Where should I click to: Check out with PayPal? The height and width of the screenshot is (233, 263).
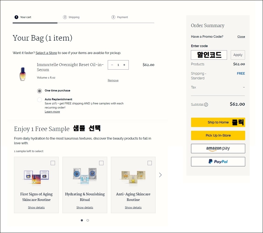coord(218,162)
